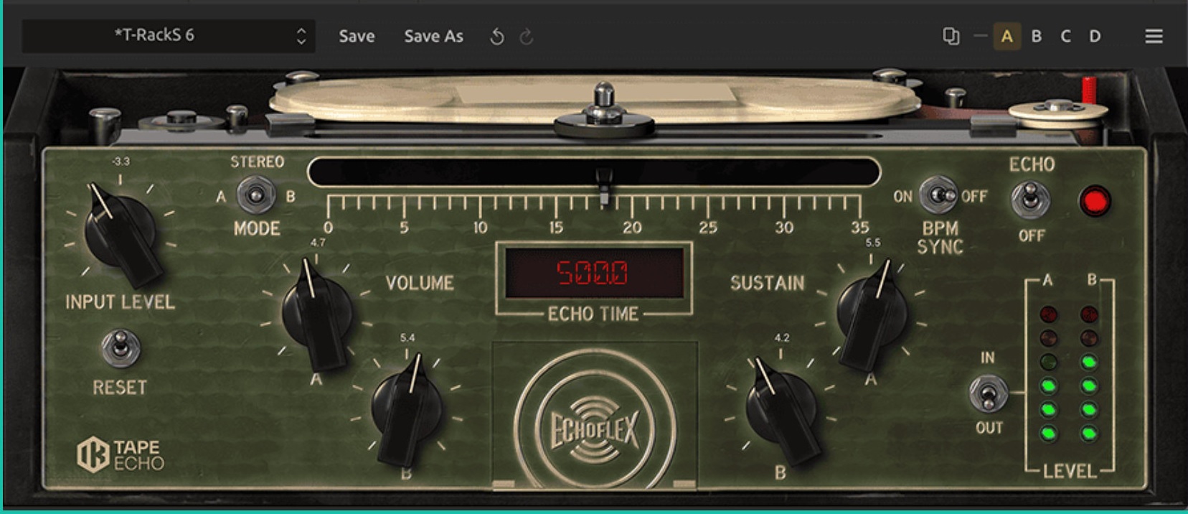The width and height of the screenshot is (1188, 514).
Task: Click the top red LED of level meter B
Action: [1089, 314]
